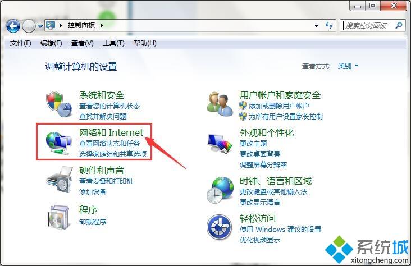Open the Clock, Language and Region globe icon
The width and height of the screenshot is (411, 266).
220,190
